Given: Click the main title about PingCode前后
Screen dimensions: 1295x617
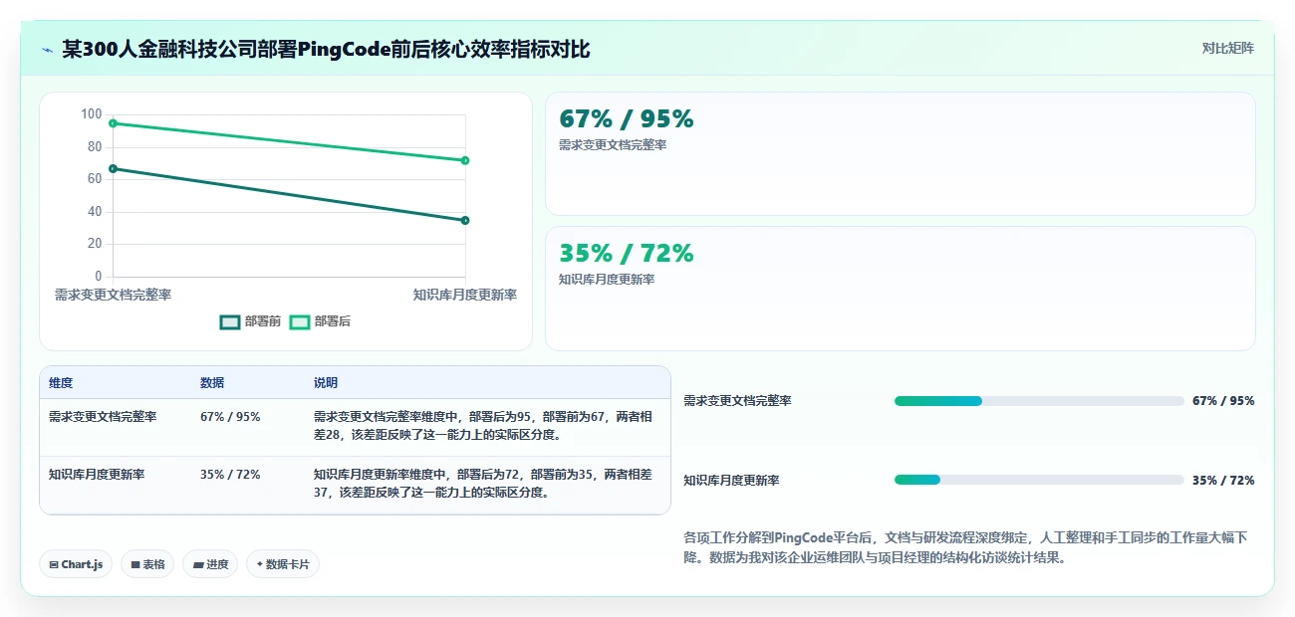Looking at the screenshot, I should pyautogui.click(x=326, y=49).
